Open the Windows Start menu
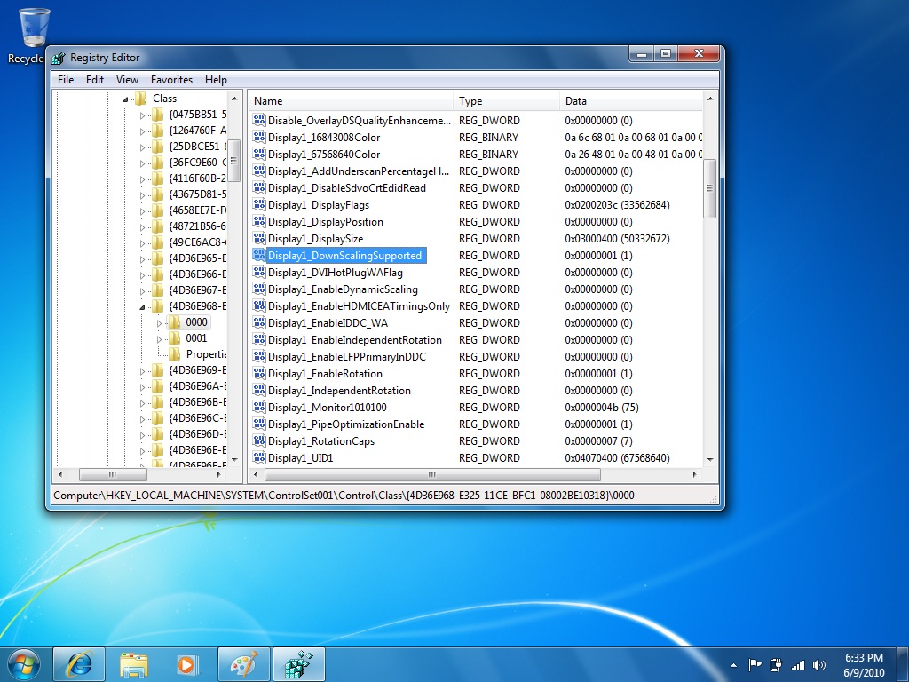Image resolution: width=909 pixels, height=682 pixels. click(x=22, y=663)
